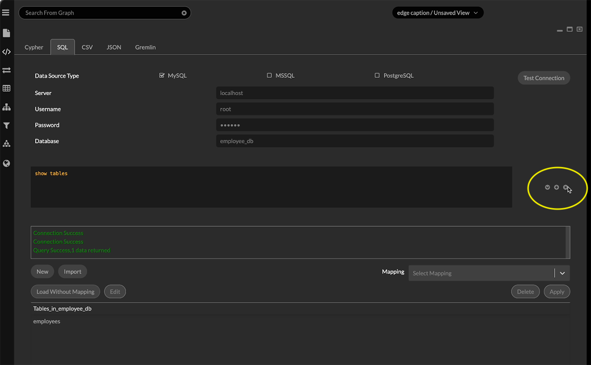This screenshot has height=365, width=591.
Task: Open the filter tool in the sidebar
Action: [6, 126]
